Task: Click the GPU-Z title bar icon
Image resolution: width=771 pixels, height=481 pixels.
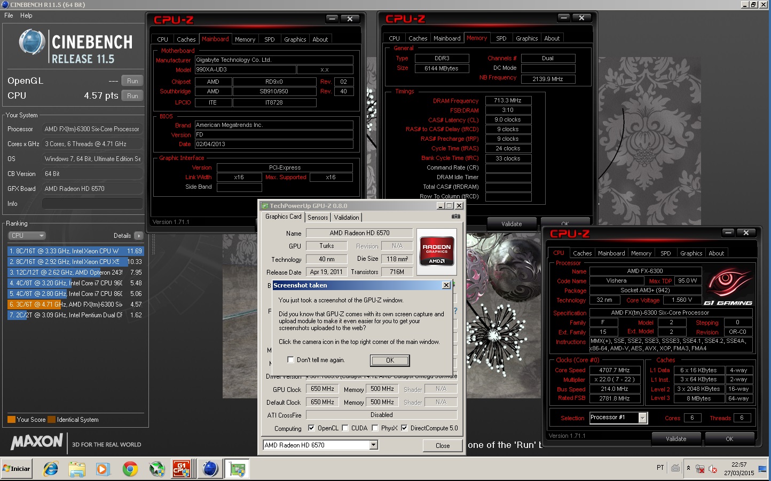Action: (x=264, y=206)
